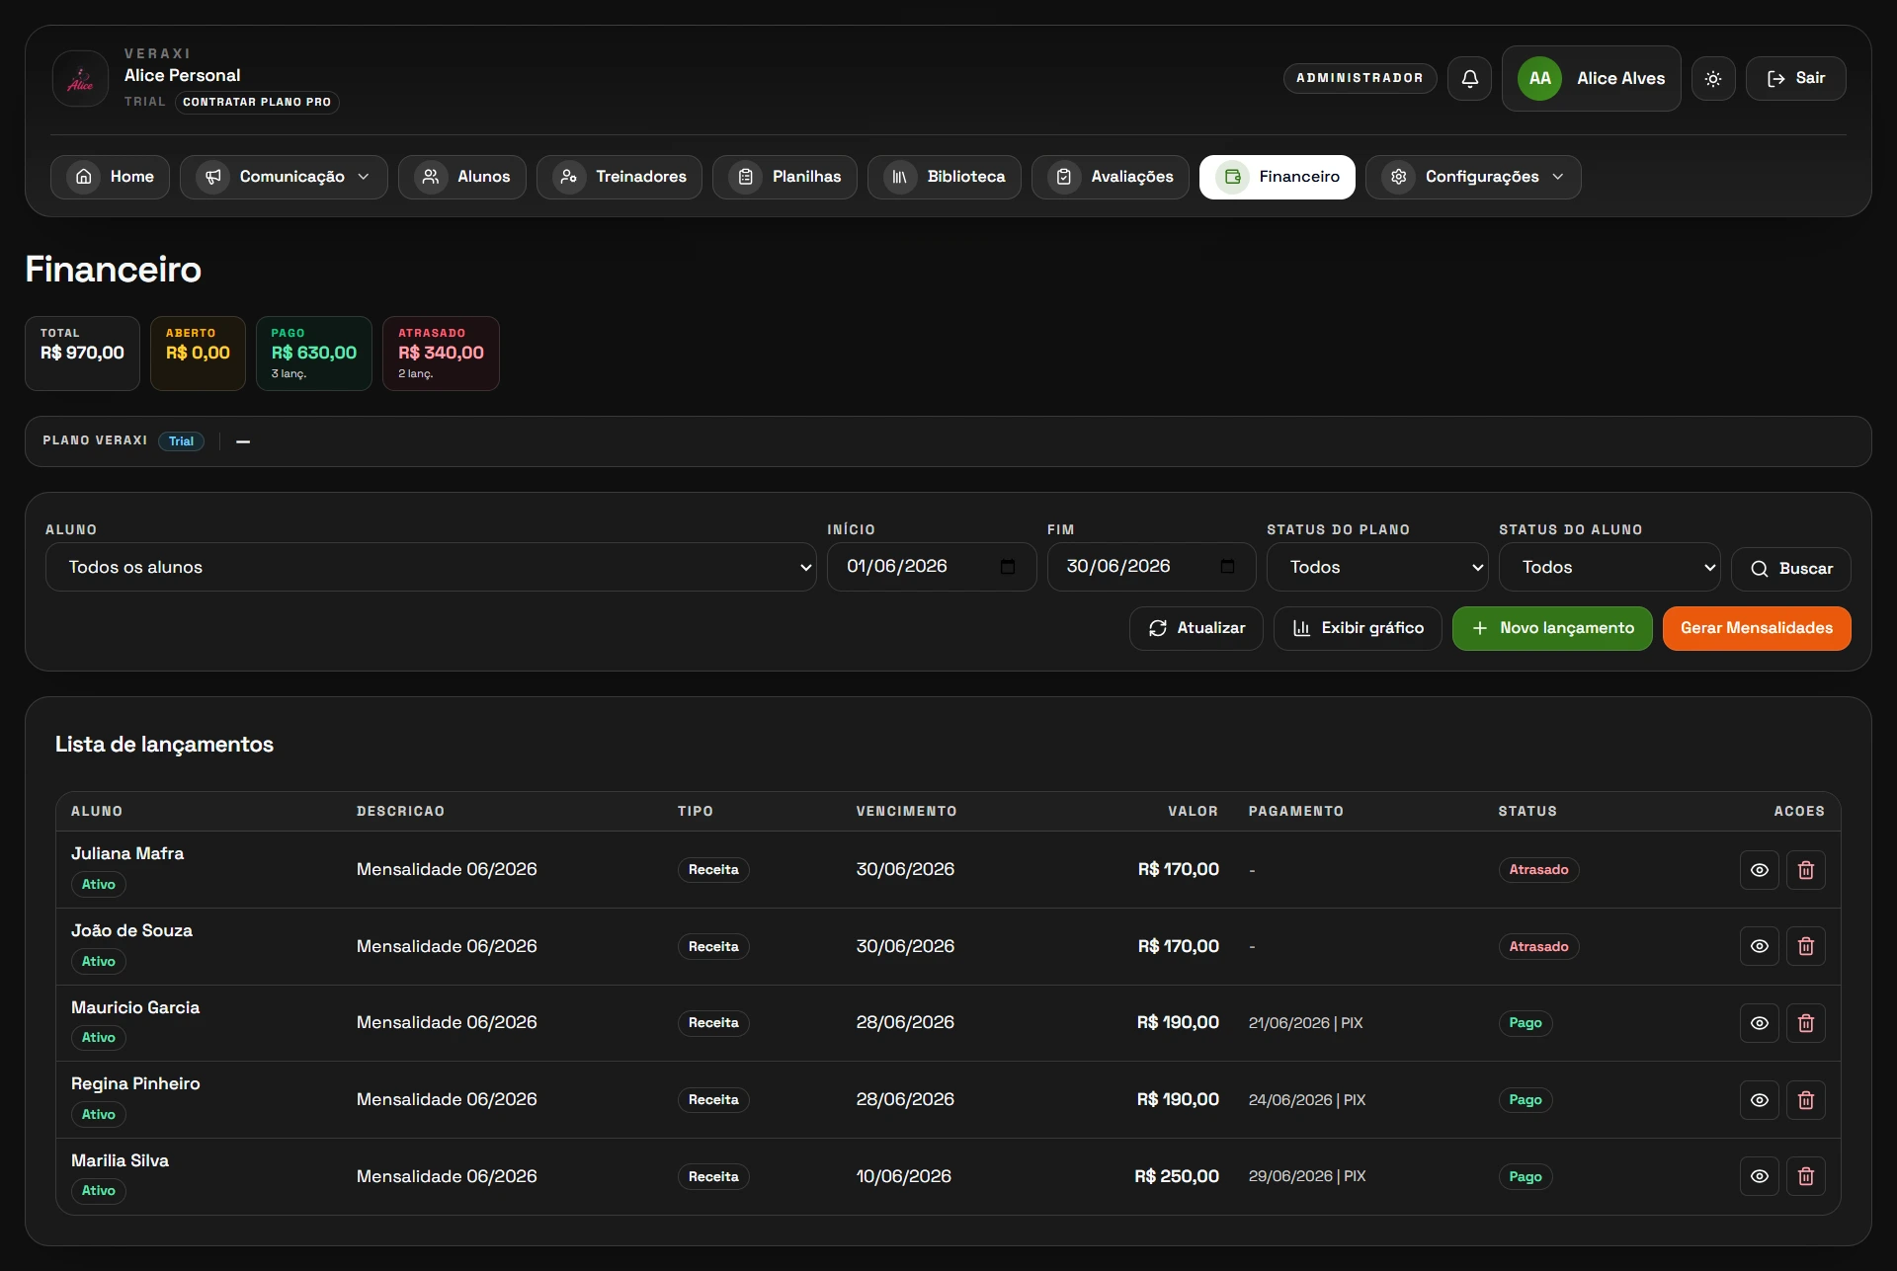Click the Pago R$ 630,00 card
The height and width of the screenshot is (1271, 1897).
314,354
